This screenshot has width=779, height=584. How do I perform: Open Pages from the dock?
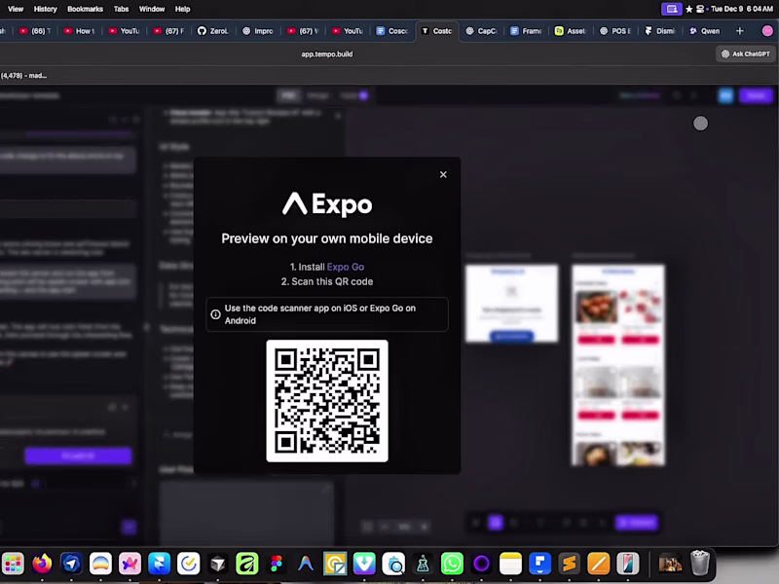(x=599, y=564)
